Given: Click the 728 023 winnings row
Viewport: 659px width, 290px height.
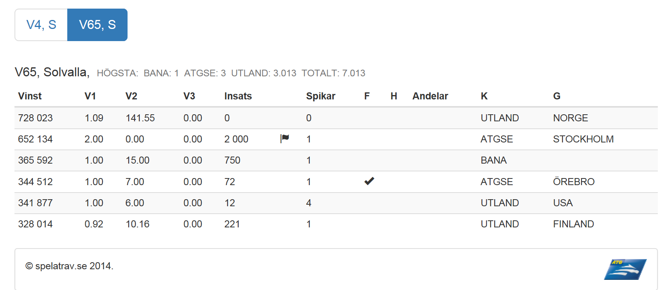Looking at the screenshot, I should tap(35, 118).
